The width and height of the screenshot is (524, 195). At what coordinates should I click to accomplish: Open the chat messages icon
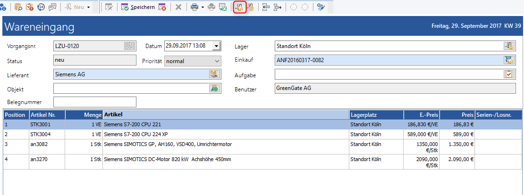[52, 7]
